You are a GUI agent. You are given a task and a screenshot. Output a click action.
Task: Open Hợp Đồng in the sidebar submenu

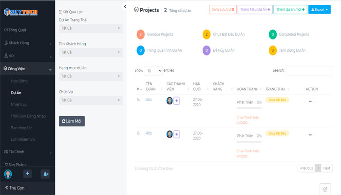click(x=19, y=81)
